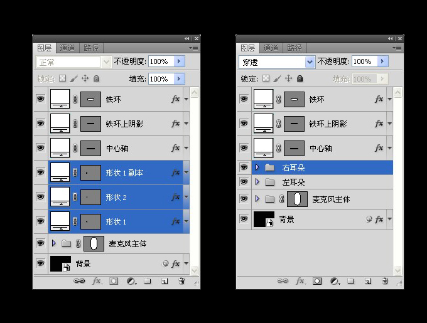427x323 pixels.
Task: Open 正常 blend mode dropdown in left panel
Action: 106,62
